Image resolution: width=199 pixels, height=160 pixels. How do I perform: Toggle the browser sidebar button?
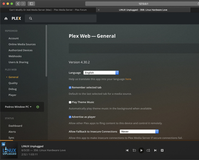coord(31,4)
